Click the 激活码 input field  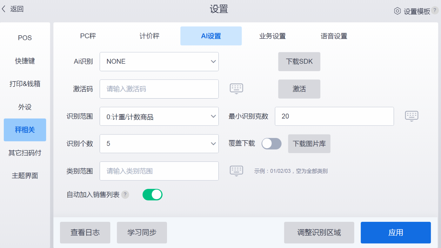[159, 89]
